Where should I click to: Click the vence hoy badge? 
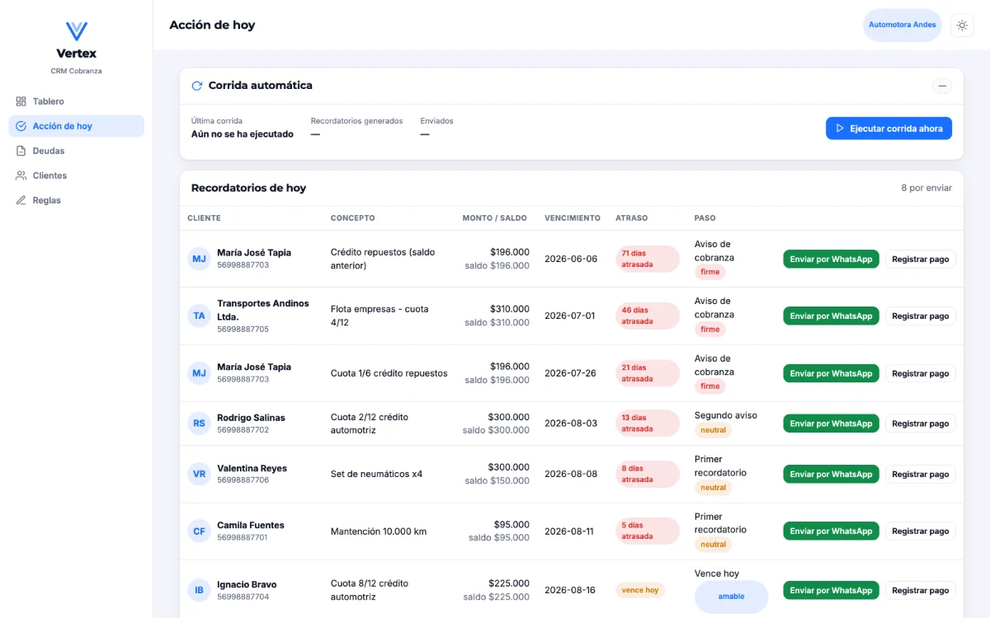(x=640, y=590)
